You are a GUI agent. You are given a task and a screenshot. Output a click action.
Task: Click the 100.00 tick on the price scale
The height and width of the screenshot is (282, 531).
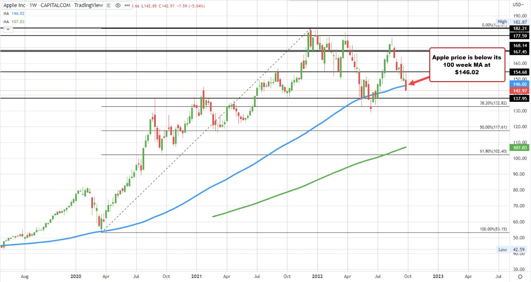pyautogui.click(x=519, y=158)
